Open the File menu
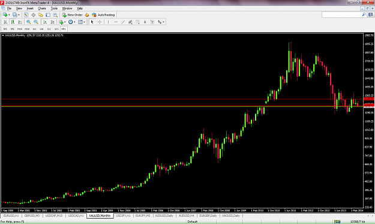The height and width of the screenshot is (224, 375). coord(9,8)
